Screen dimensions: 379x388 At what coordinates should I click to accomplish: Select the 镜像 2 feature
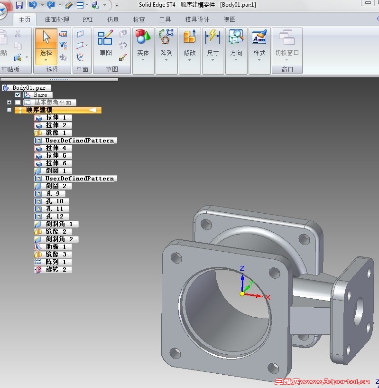click(x=53, y=232)
